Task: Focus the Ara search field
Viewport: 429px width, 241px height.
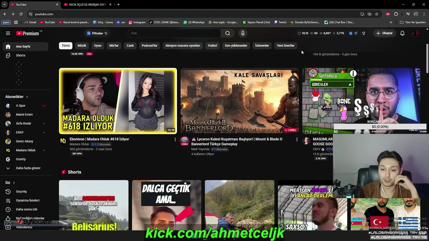Action: pyautogui.click(x=174, y=33)
